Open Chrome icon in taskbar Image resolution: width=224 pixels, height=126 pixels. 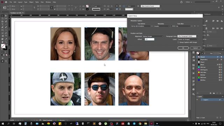[140, 124]
